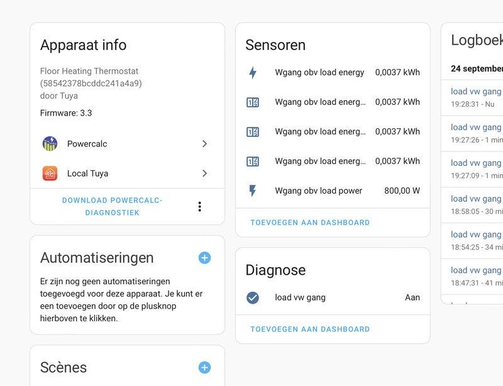Open the Wgang obv load power sensor
Image resolution: width=503 pixels, height=386 pixels.
(x=318, y=190)
